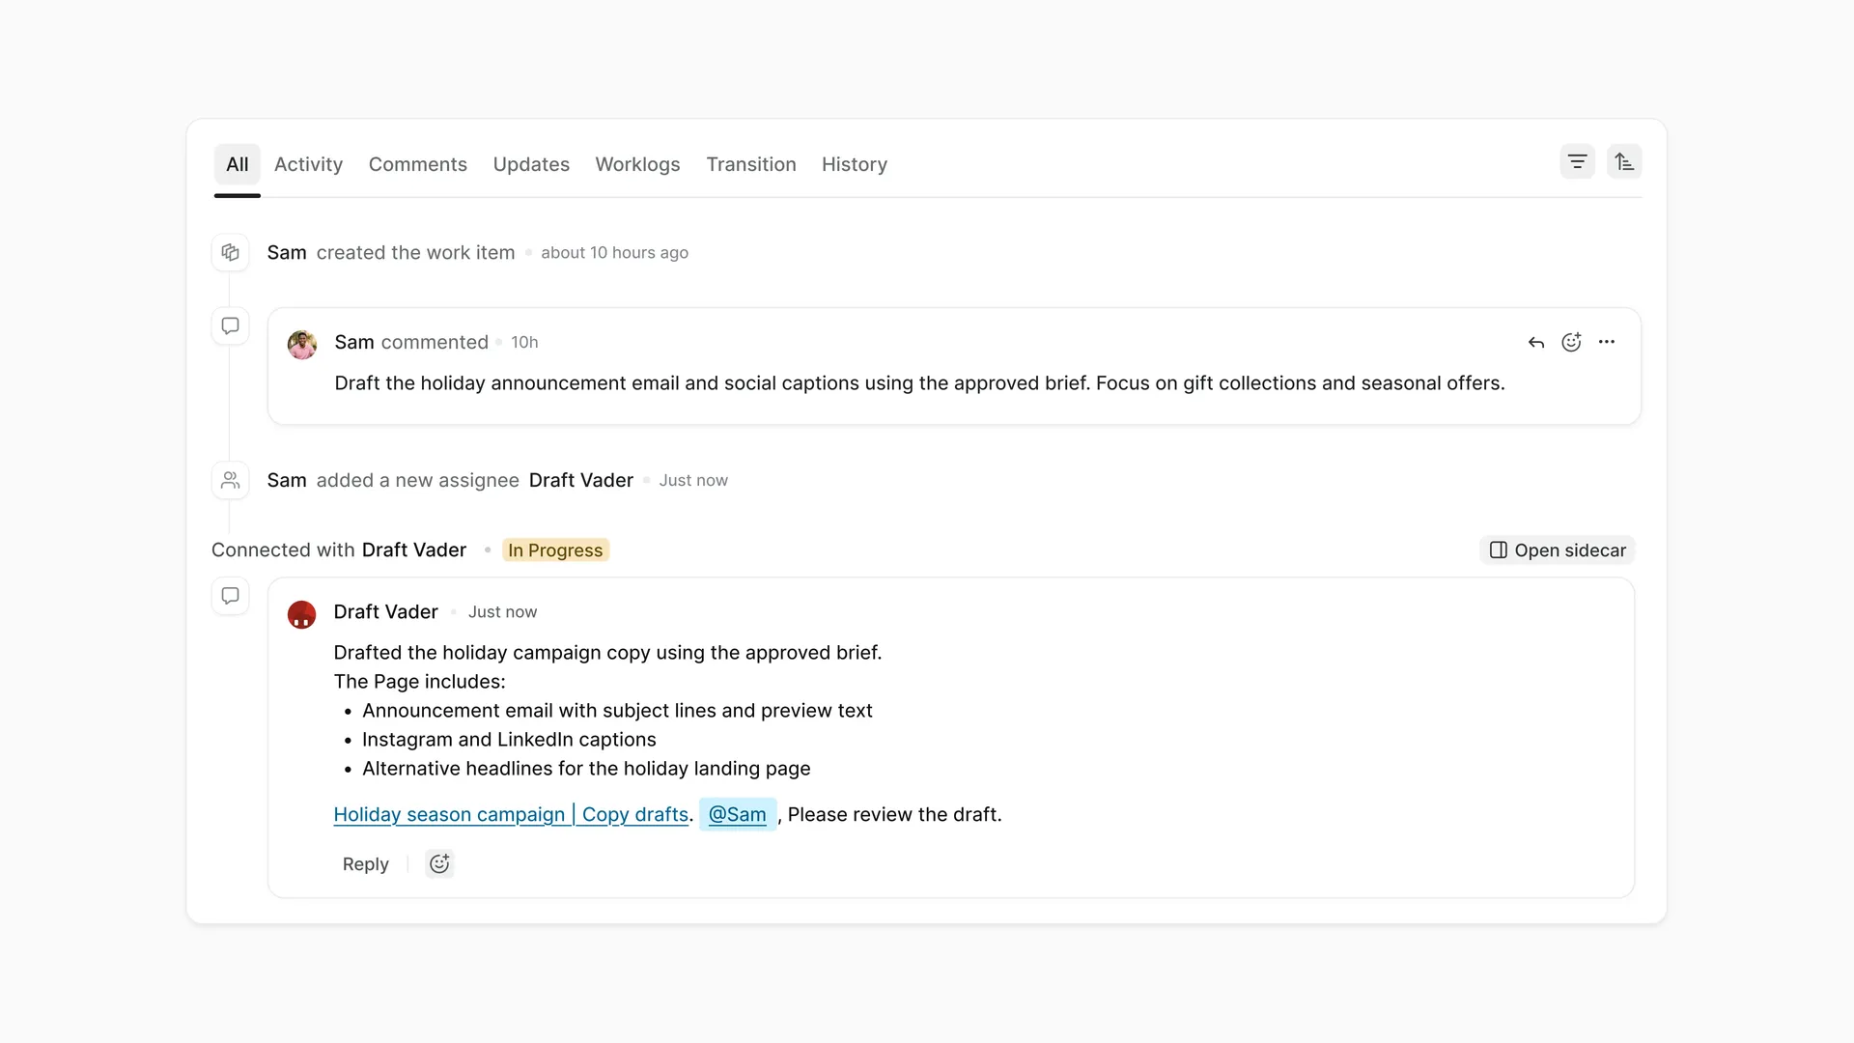Image resolution: width=1854 pixels, height=1043 pixels.
Task: View the History tab
Action: coord(855,164)
